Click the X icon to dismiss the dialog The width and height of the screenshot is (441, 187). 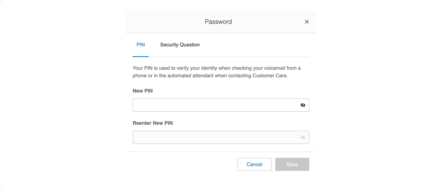coord(306,22)
